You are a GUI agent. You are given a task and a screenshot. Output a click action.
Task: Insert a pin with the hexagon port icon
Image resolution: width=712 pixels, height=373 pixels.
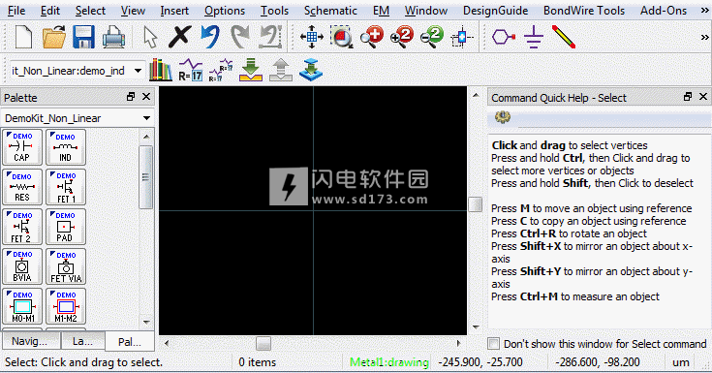click(x=503, y=37)
